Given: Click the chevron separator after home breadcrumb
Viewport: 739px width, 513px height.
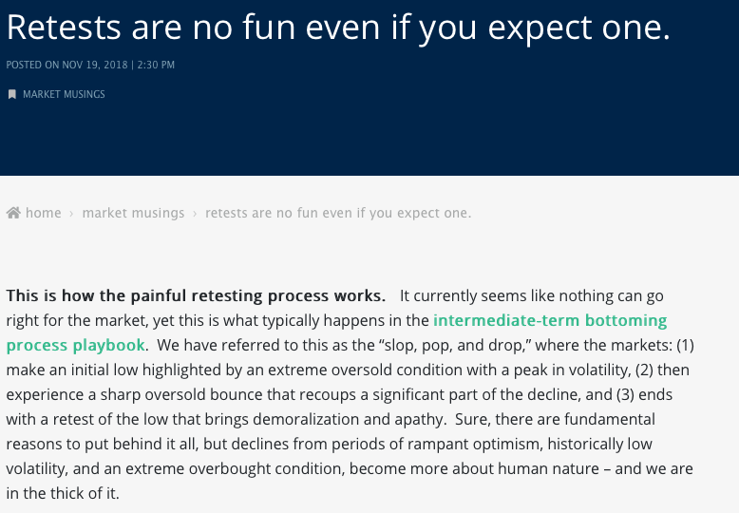Looking at the screenshot, I should [71, 213].
